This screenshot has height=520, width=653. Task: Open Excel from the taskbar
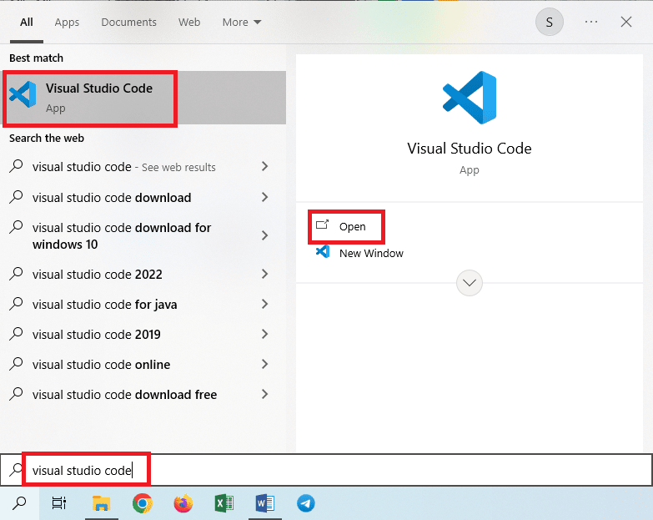click(224, 503)
